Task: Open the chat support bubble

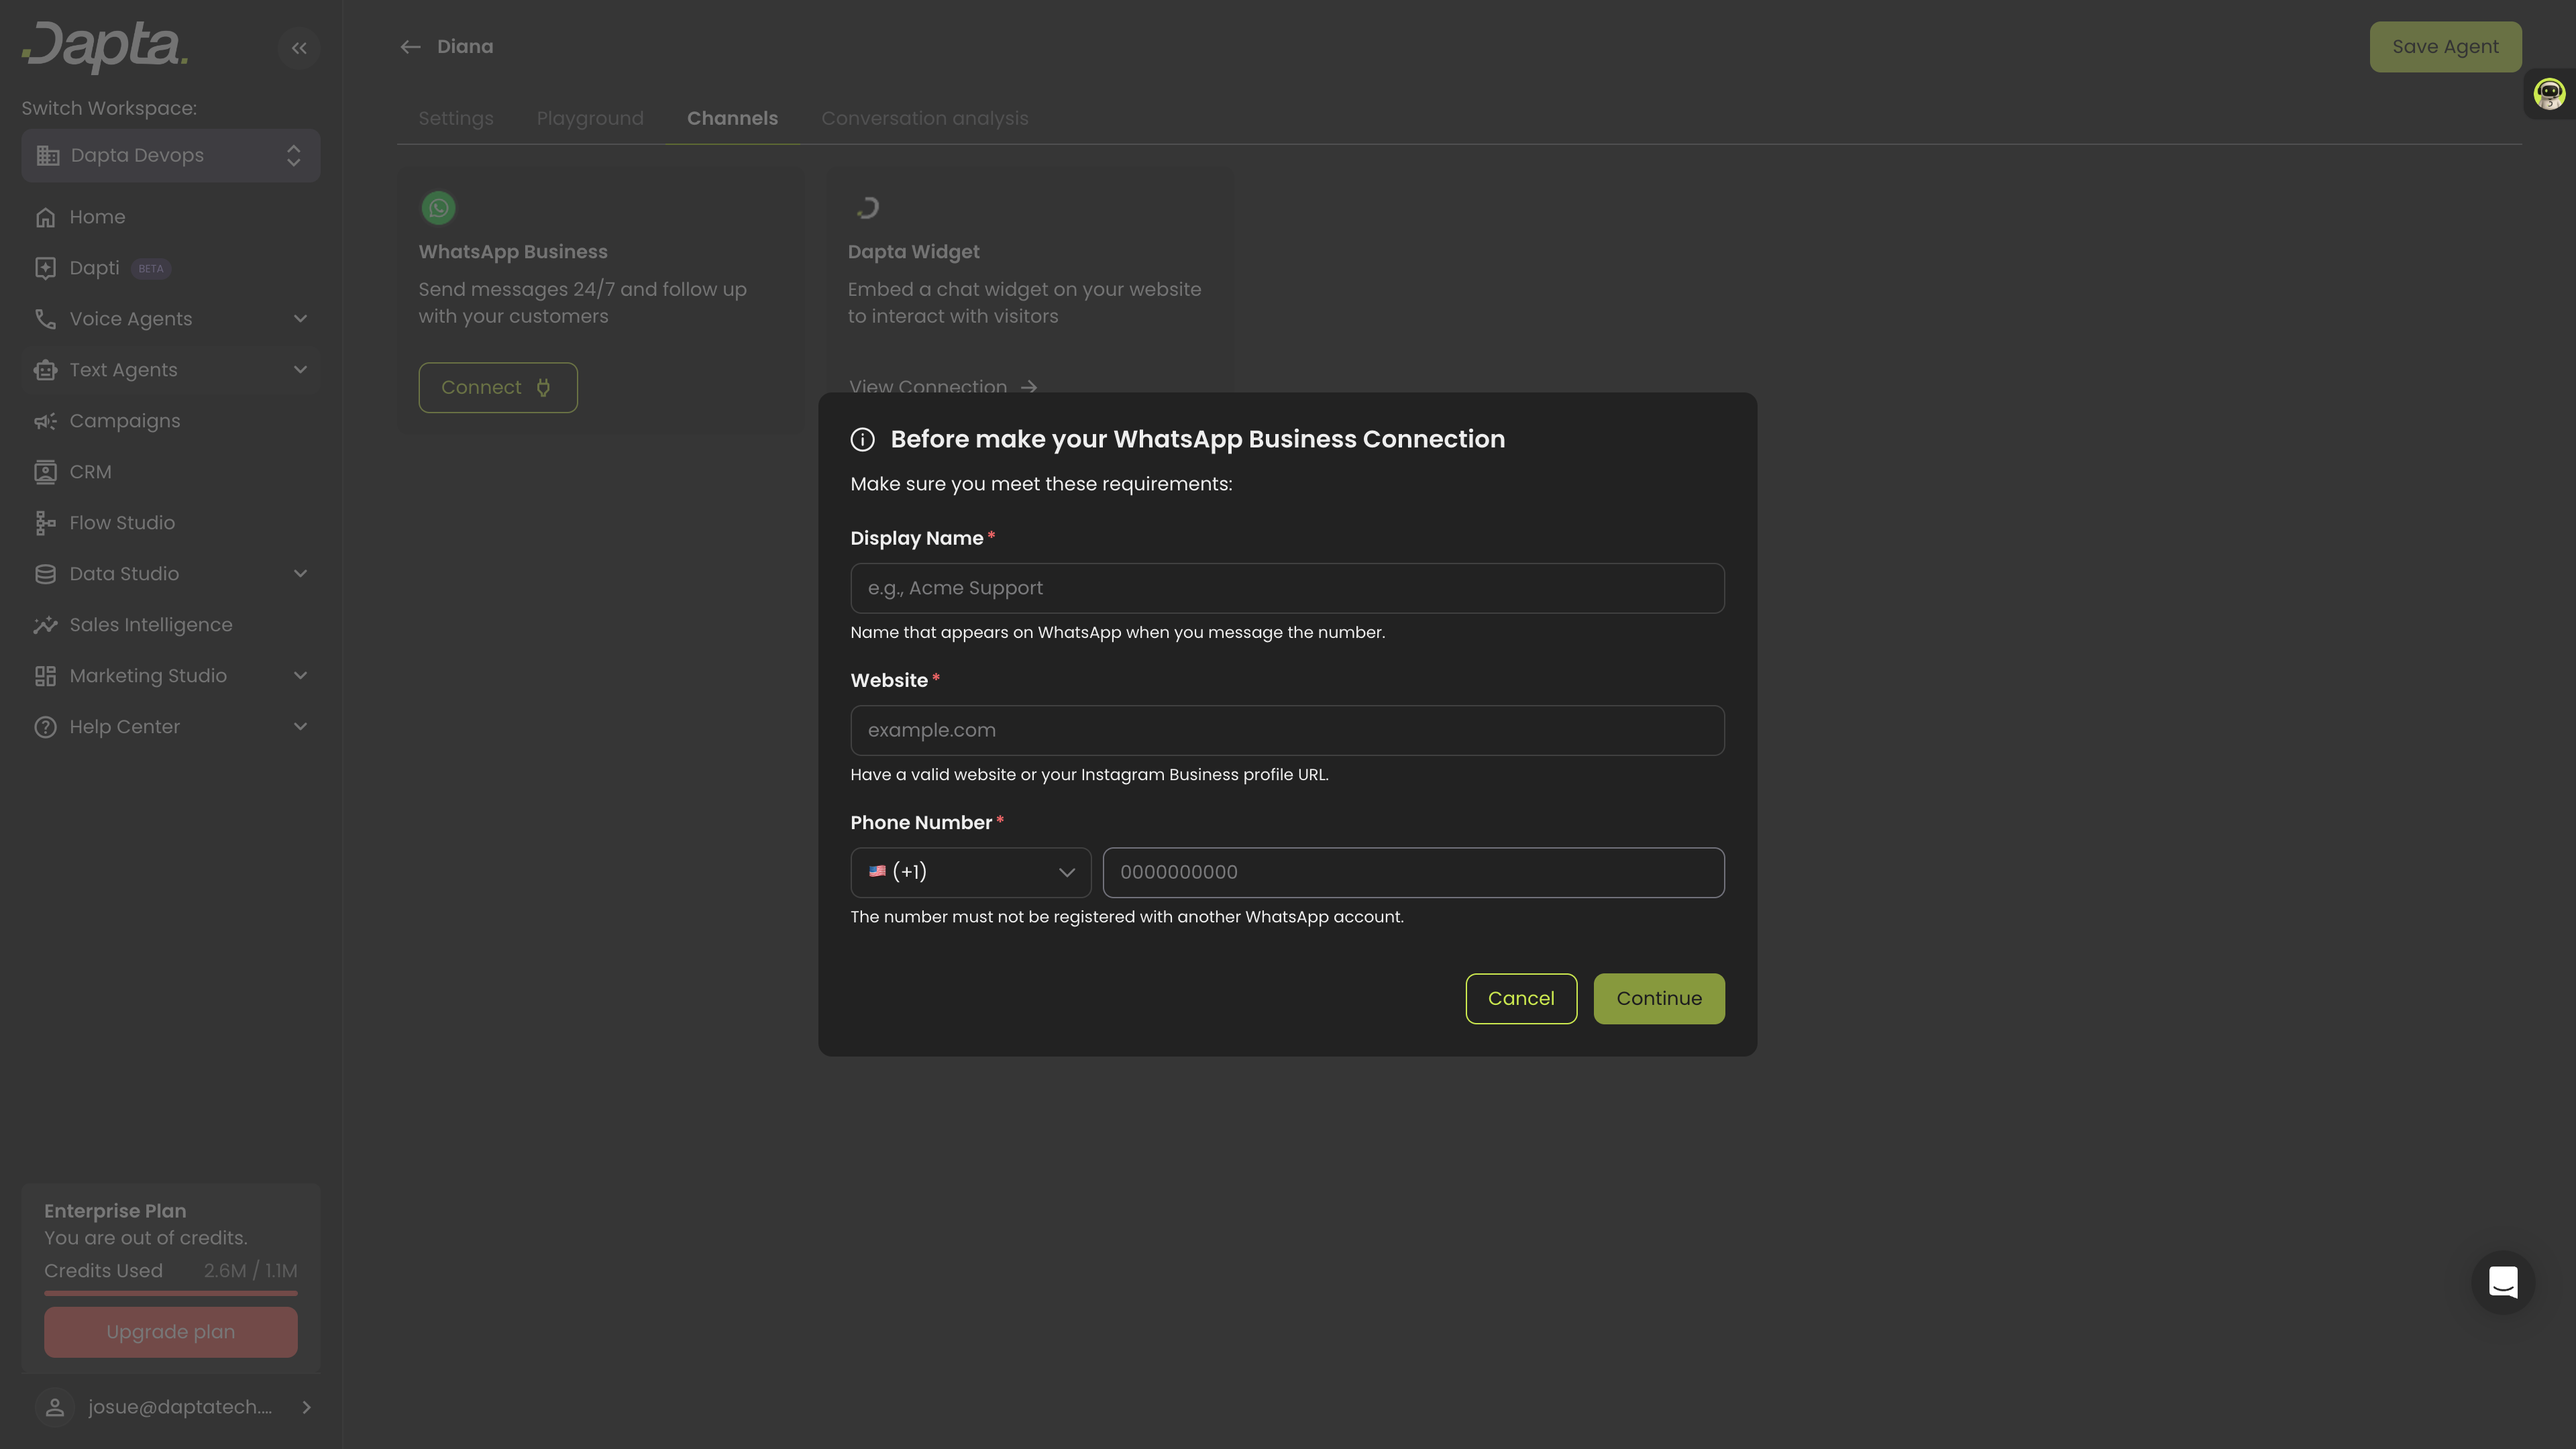Action: (2503, 1282)
